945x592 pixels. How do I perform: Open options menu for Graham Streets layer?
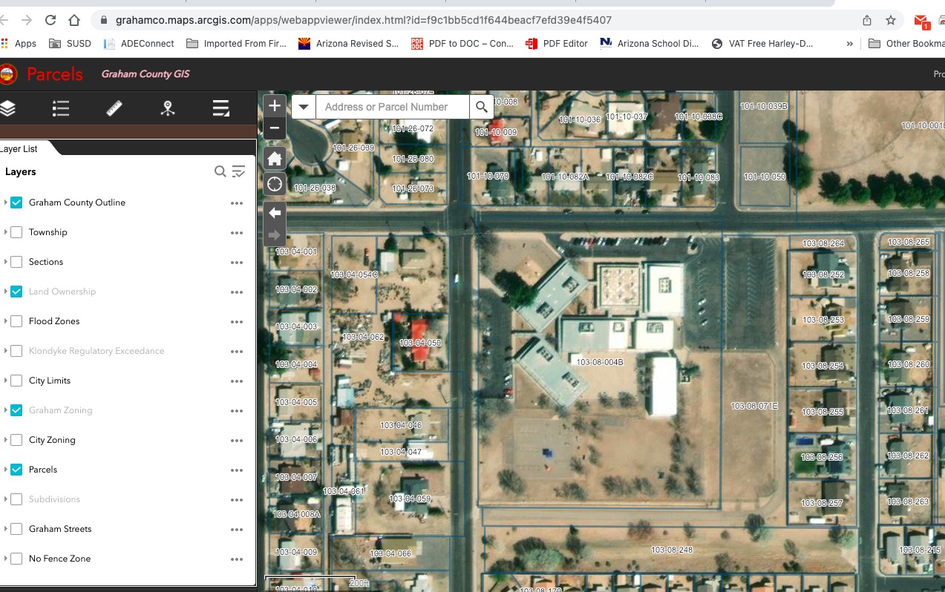[237, 530]
